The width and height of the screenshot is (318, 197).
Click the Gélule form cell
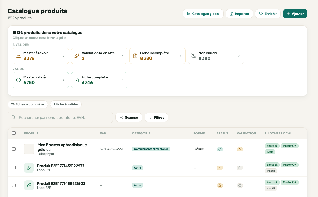click(199, 149)
